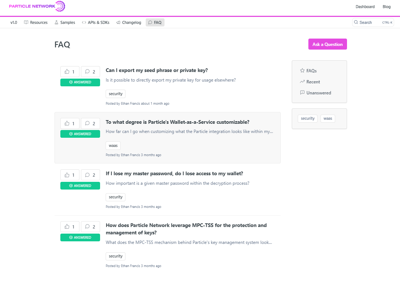Switch to the FAQ tab
This screenshot has height=281, width=400.
tap(155, 22)
